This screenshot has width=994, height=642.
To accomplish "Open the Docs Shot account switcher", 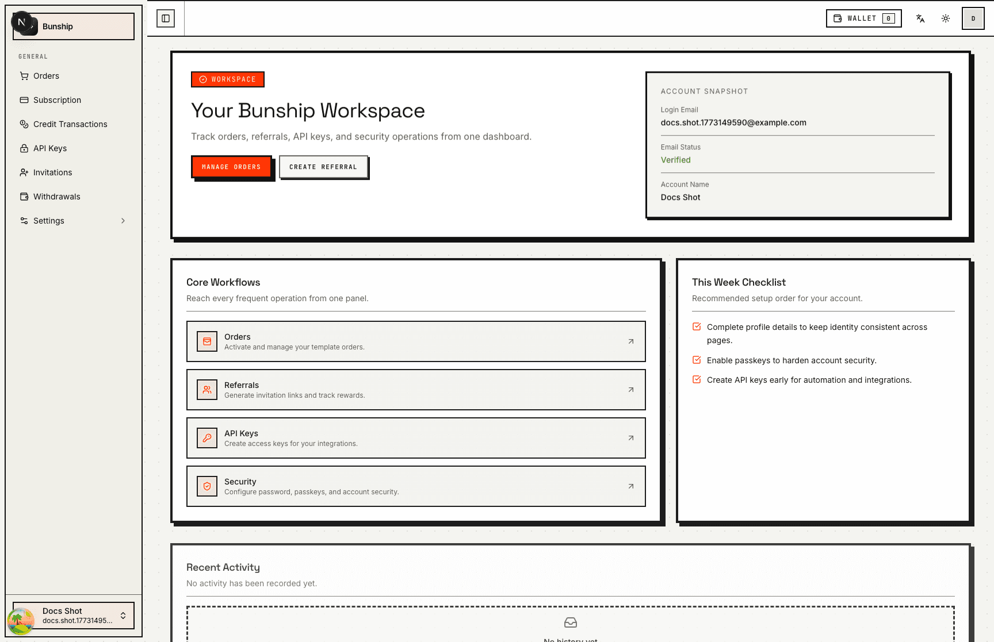I will click(x=72, y=616).
